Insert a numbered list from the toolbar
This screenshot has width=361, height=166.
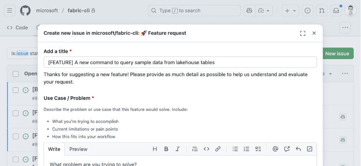point(246,149)
